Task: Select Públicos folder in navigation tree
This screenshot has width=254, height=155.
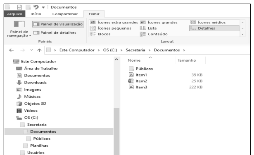Action: (38, 139)
